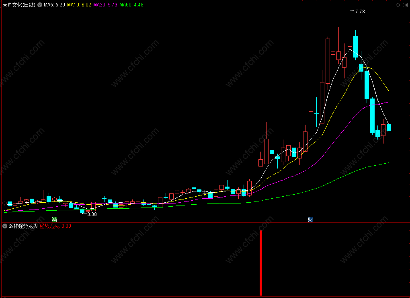Click the 3.38 low price label
Image resolution: width=410 pixels, height=298 pixels.
pos(92,214)
